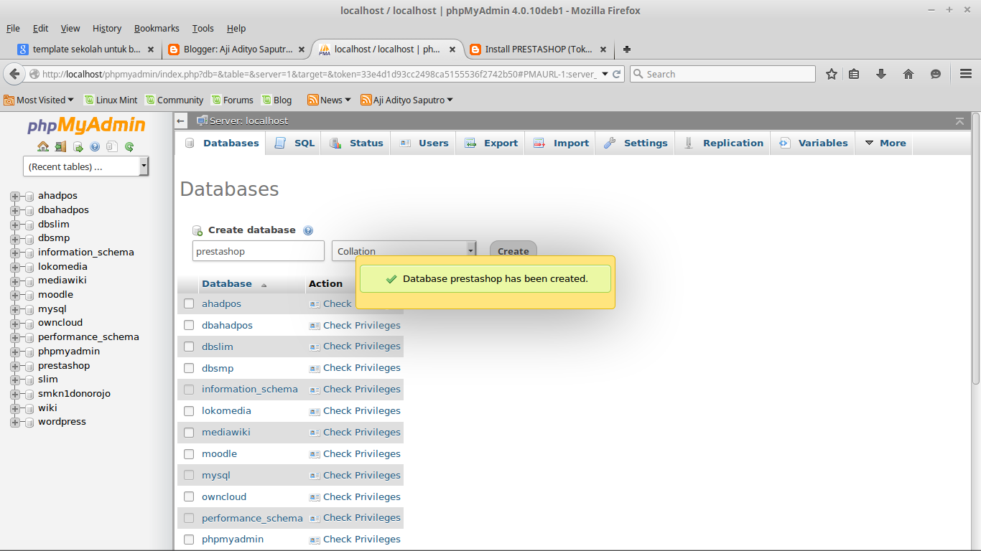Click the Firefox Search box
The height and width of the screenshot is (551, 981).
pyautogui.click(x=722, y=74)
